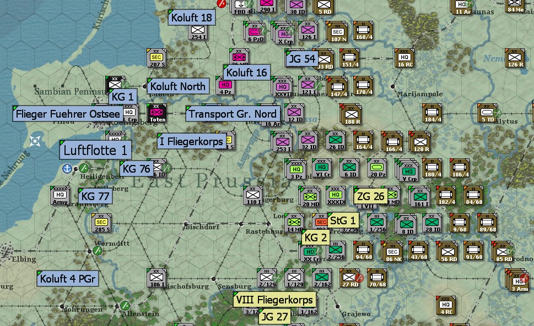The image size is (534, 326).
Task: Click the Marijampole town name
Action: [419, 94]
